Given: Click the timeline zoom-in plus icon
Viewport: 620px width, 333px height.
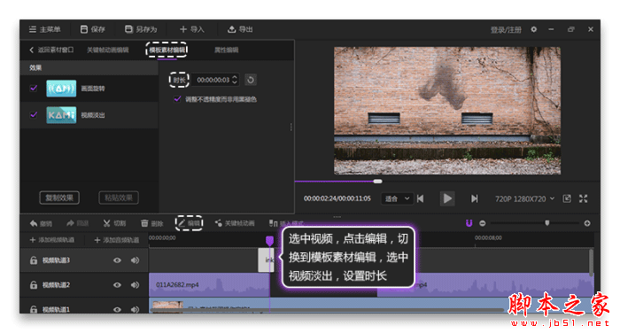Looking at the screenshot, I should point(587,223).
